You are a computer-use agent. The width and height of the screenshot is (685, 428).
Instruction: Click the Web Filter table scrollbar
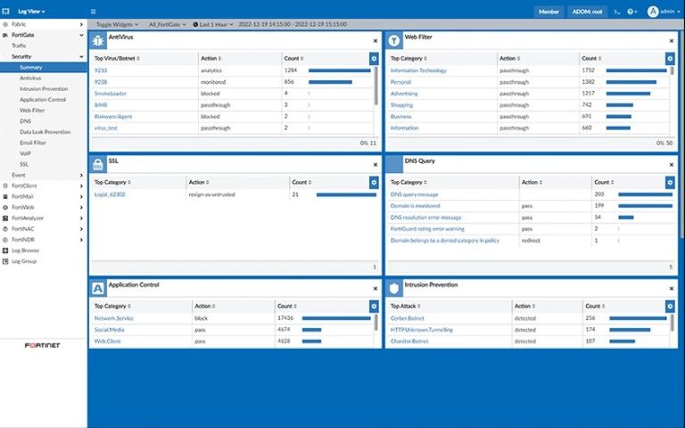coord(672,70)
